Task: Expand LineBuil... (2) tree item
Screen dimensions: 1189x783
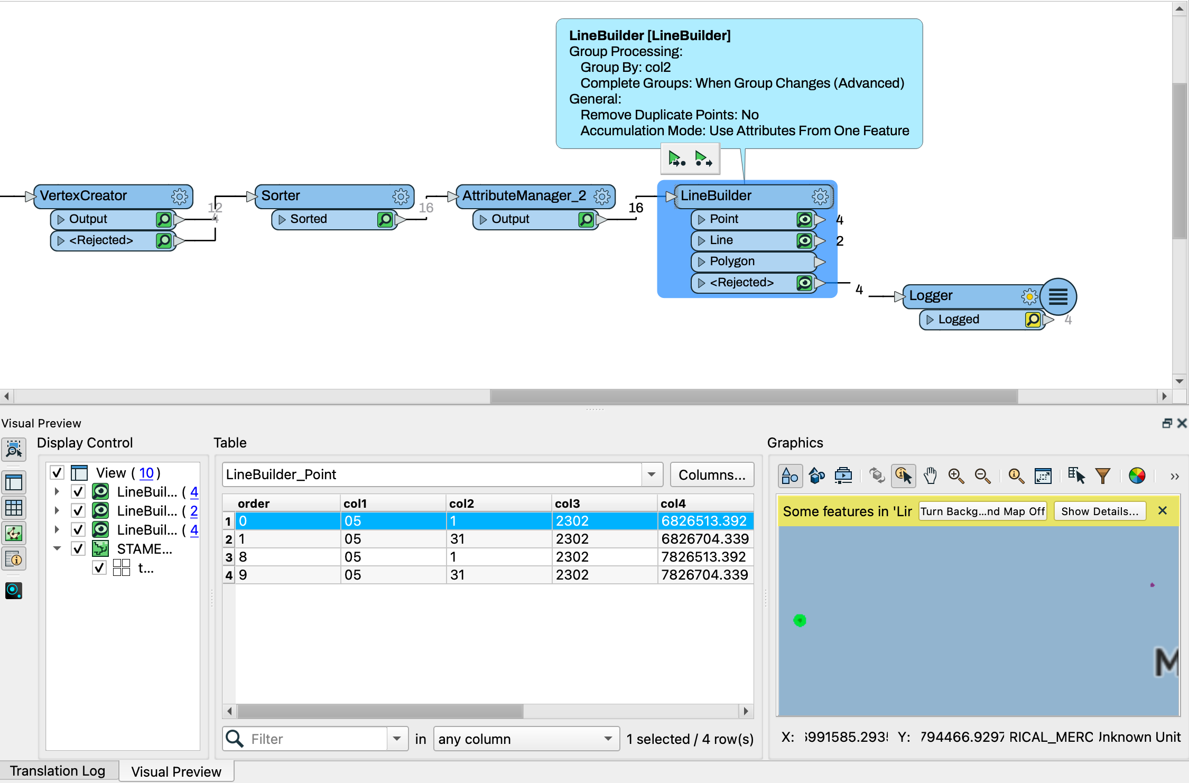Action: pyautogui.click(x=57, y=511)
